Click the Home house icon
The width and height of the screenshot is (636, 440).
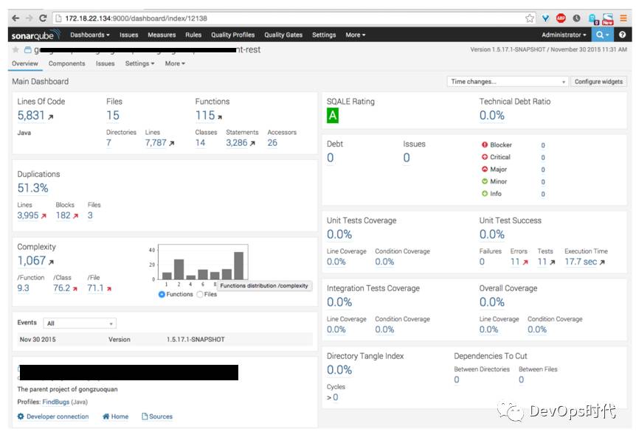pos(106,416)
